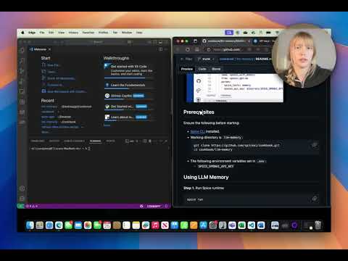Screen dimensions: 348x261
Task: Switch to the PORTS panel tab
Action: (110, 141)
